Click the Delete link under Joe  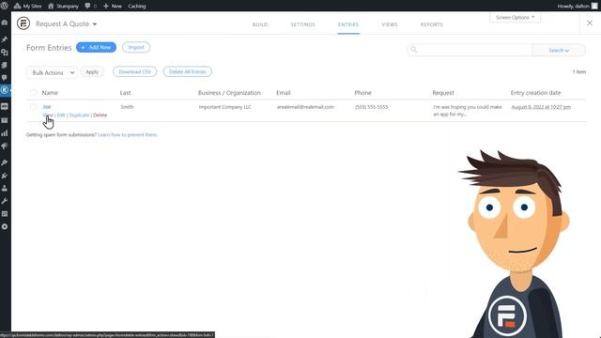100,115
